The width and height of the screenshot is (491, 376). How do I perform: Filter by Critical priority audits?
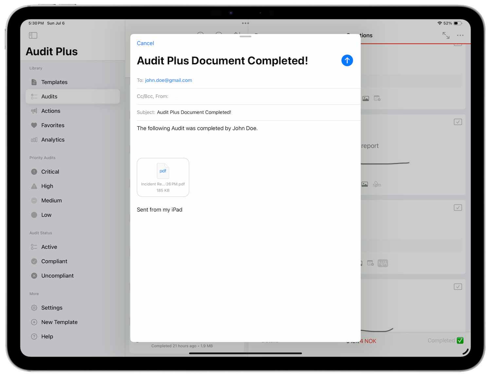73,172
